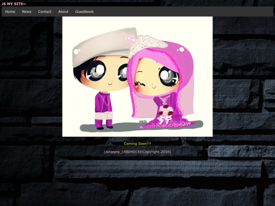Image resolution: width=275 pixels, height=206 pixels.
Task: Click the cartoon wedding couple image
Action: click(137, 76)
